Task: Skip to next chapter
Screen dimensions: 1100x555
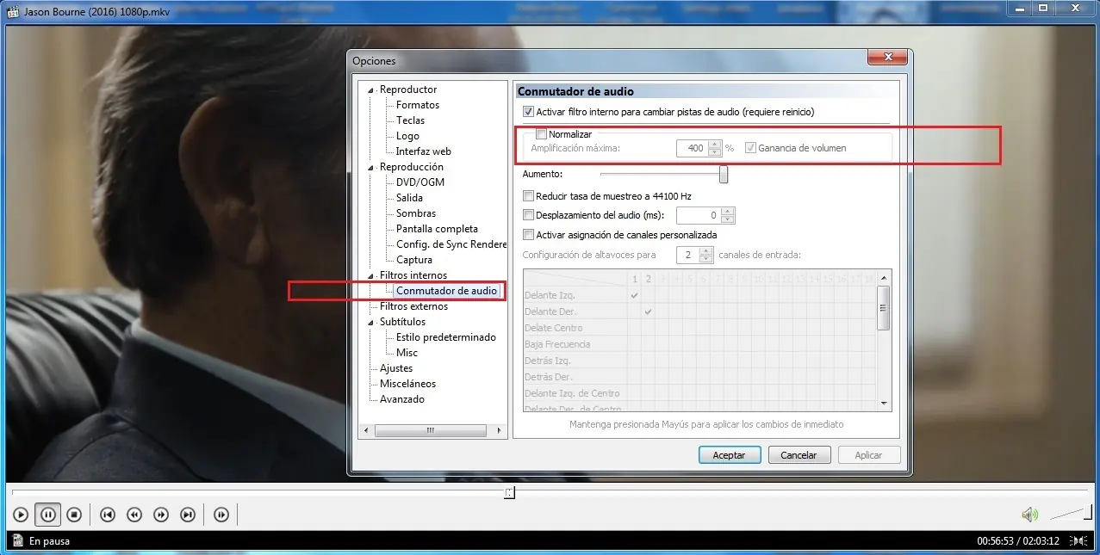Action: pos(188,515)
